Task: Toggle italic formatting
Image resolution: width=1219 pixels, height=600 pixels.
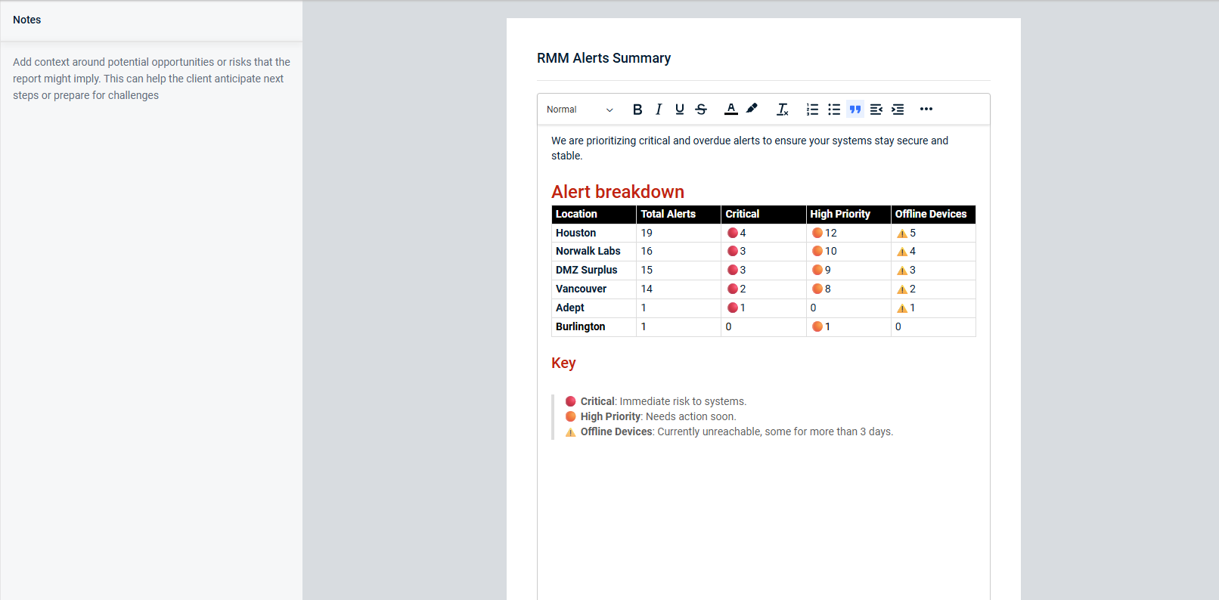Action: pos(659,110)
